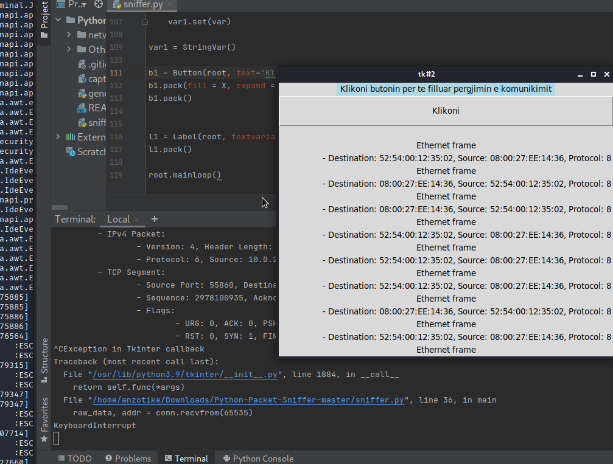Click on root.mainloop() line in editor
The width and height of the screenshot is (613, 464).
pyautogui.click(x=185, y=175)
